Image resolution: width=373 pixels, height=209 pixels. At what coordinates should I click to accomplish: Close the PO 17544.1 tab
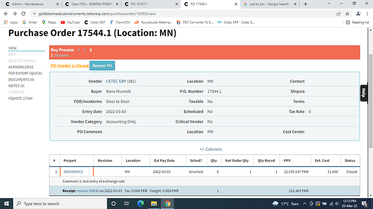pyautogui.click(x=236, y=4)
